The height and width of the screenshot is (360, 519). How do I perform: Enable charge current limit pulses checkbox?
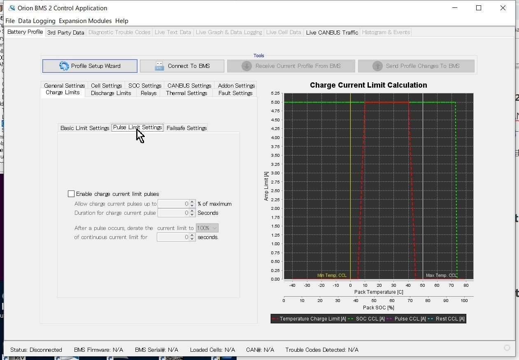pyautogui.click(x=71, y=194)
